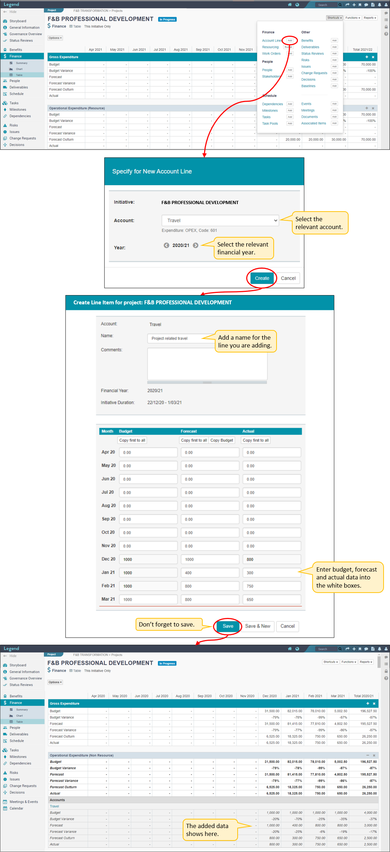Image resolution: width=390 pixels, height=852 pixels.
Task: Click globe icon in top screenshot header
Action: 297,5
